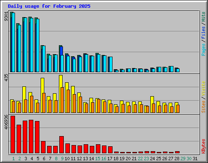Click day 19 on the x-axis
Screen dimensions: 208x163
(122, 159)
